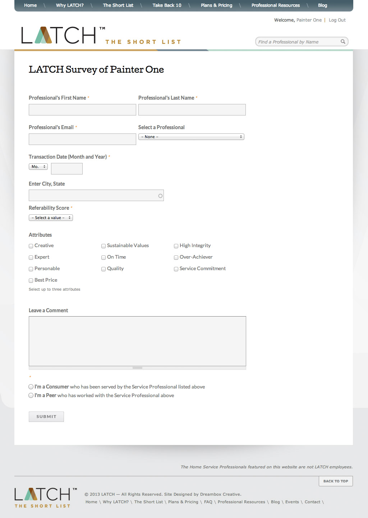Click the footer Home link
This screenshot has height=518, width=368.
91,502
